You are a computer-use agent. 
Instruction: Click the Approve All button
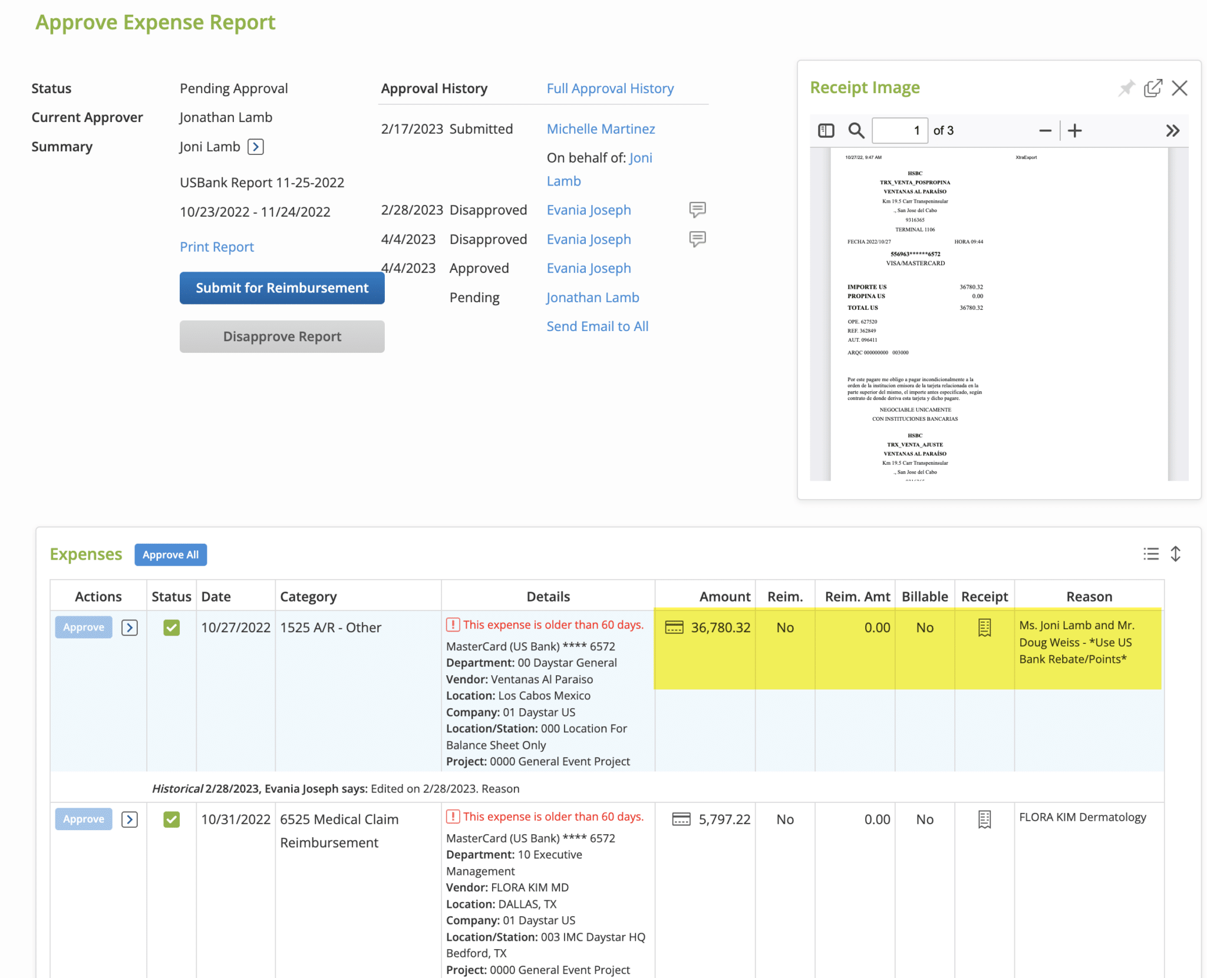coord(170,554)
